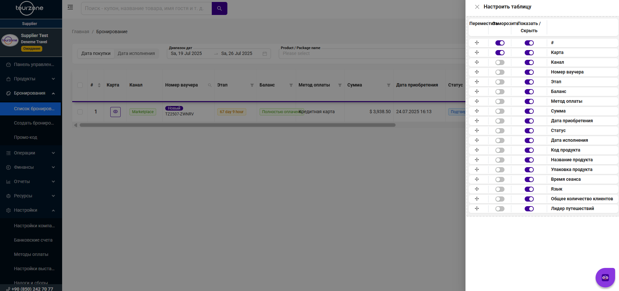619x291 pixels.
Task: Click the horizontal table scrollbar
Action: pos(237,125)
